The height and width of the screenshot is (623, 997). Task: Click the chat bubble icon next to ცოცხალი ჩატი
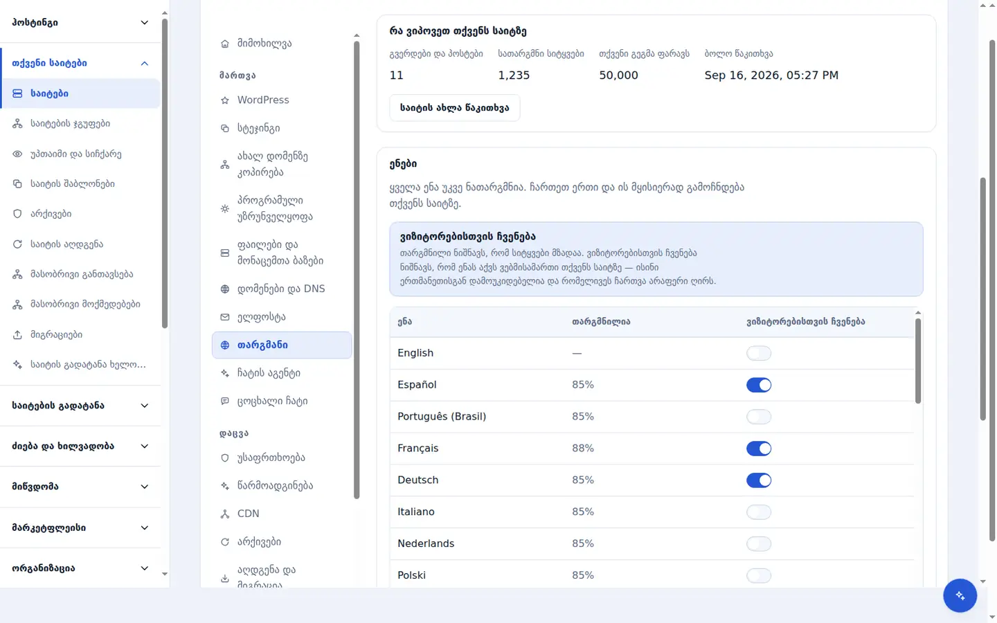click(x=225, y=401)
